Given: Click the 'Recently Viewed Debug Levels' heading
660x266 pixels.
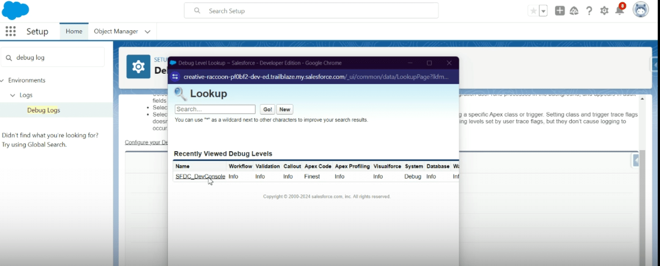Looking at the screenshot, I should (223, 154).
